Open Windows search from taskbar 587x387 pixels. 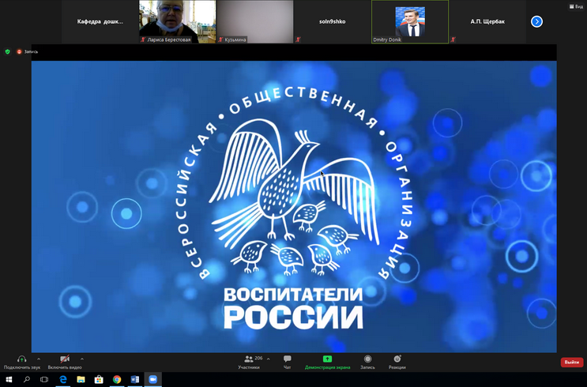tap(27, 380)
